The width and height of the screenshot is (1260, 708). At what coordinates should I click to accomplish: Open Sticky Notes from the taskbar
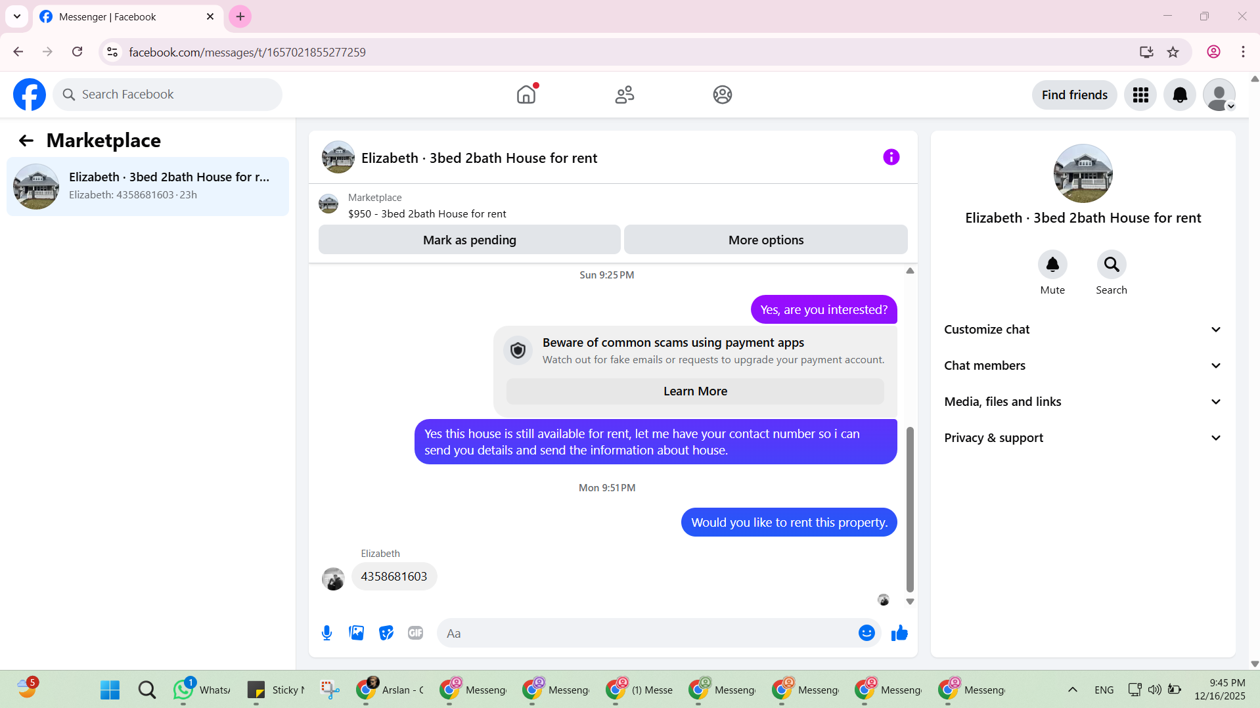pos(276,690)
